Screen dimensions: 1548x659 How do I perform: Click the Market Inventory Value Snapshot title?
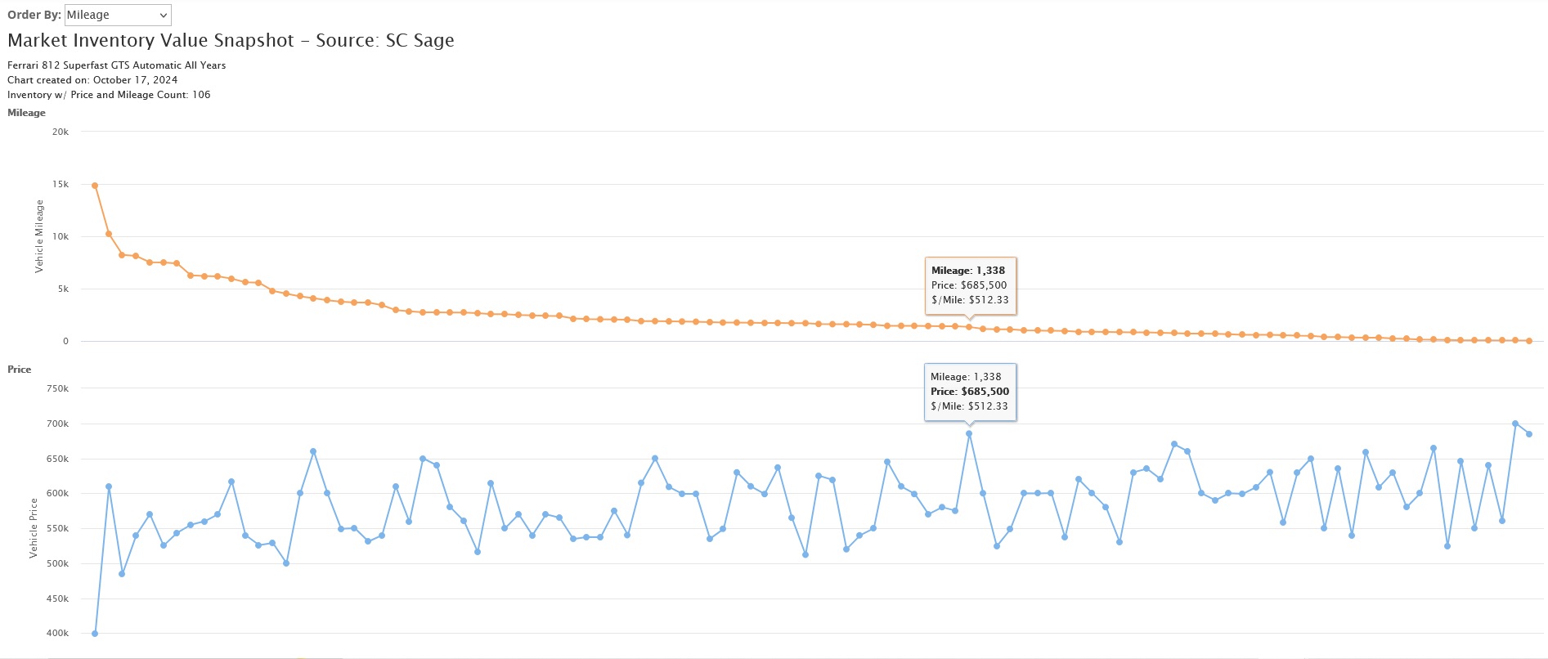pos(231,41)
